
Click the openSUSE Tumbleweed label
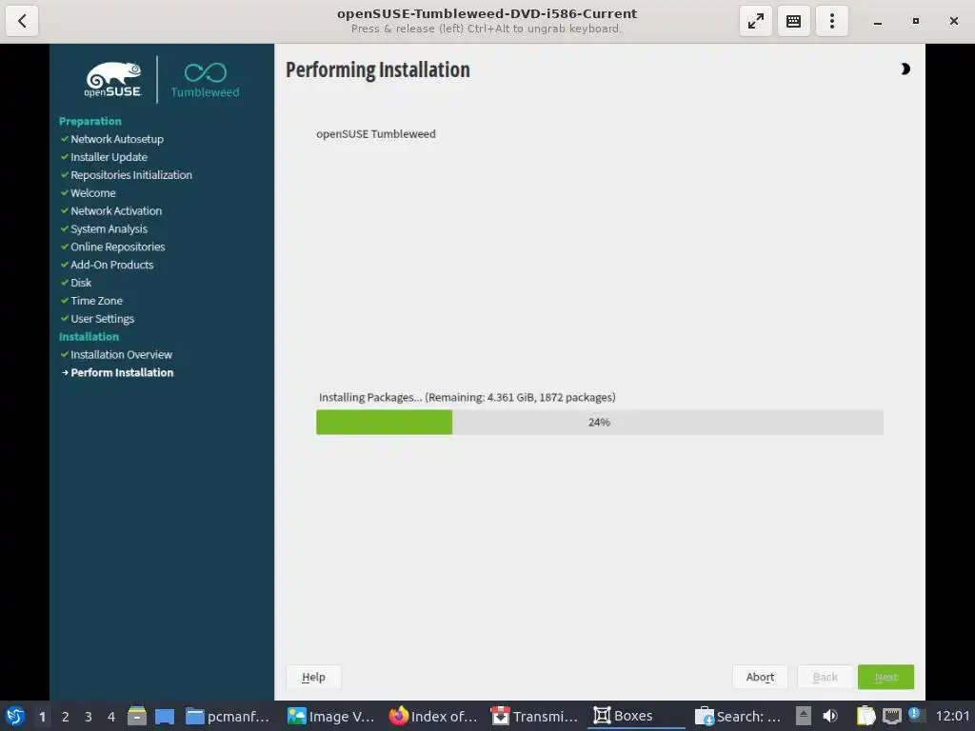375,134
